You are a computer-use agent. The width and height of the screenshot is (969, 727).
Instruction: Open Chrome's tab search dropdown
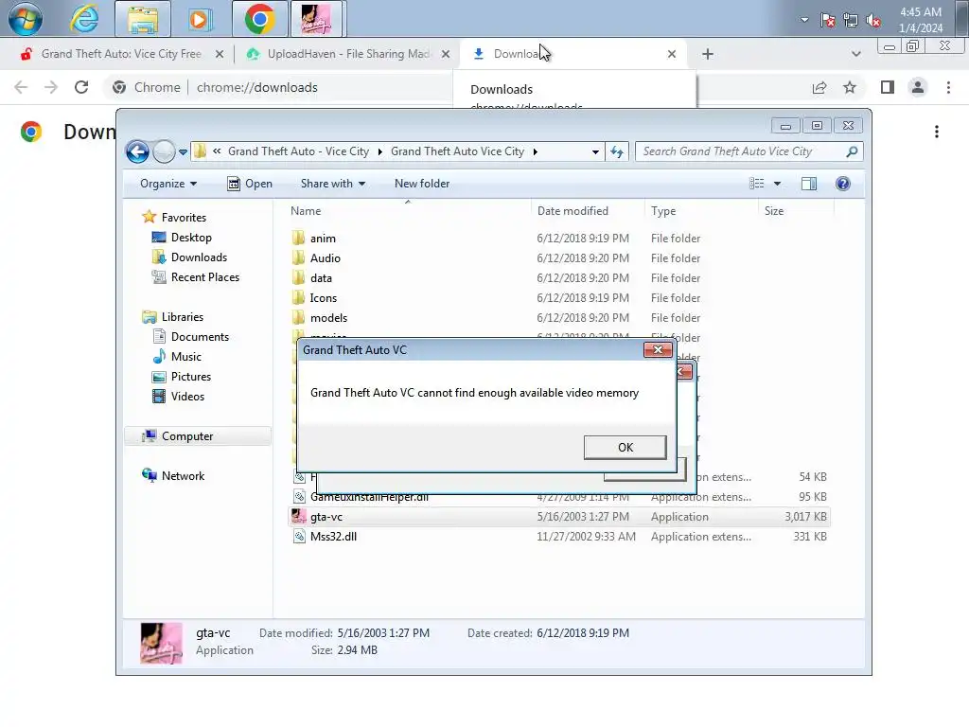pos(855,54)
